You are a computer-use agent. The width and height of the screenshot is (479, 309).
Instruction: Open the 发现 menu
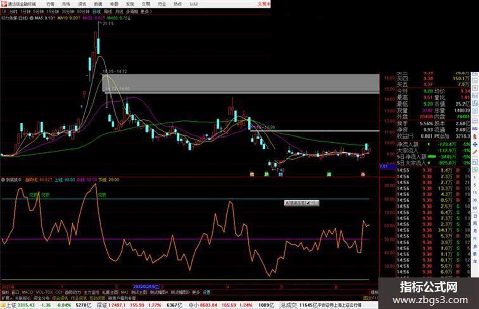click(130, 4)
